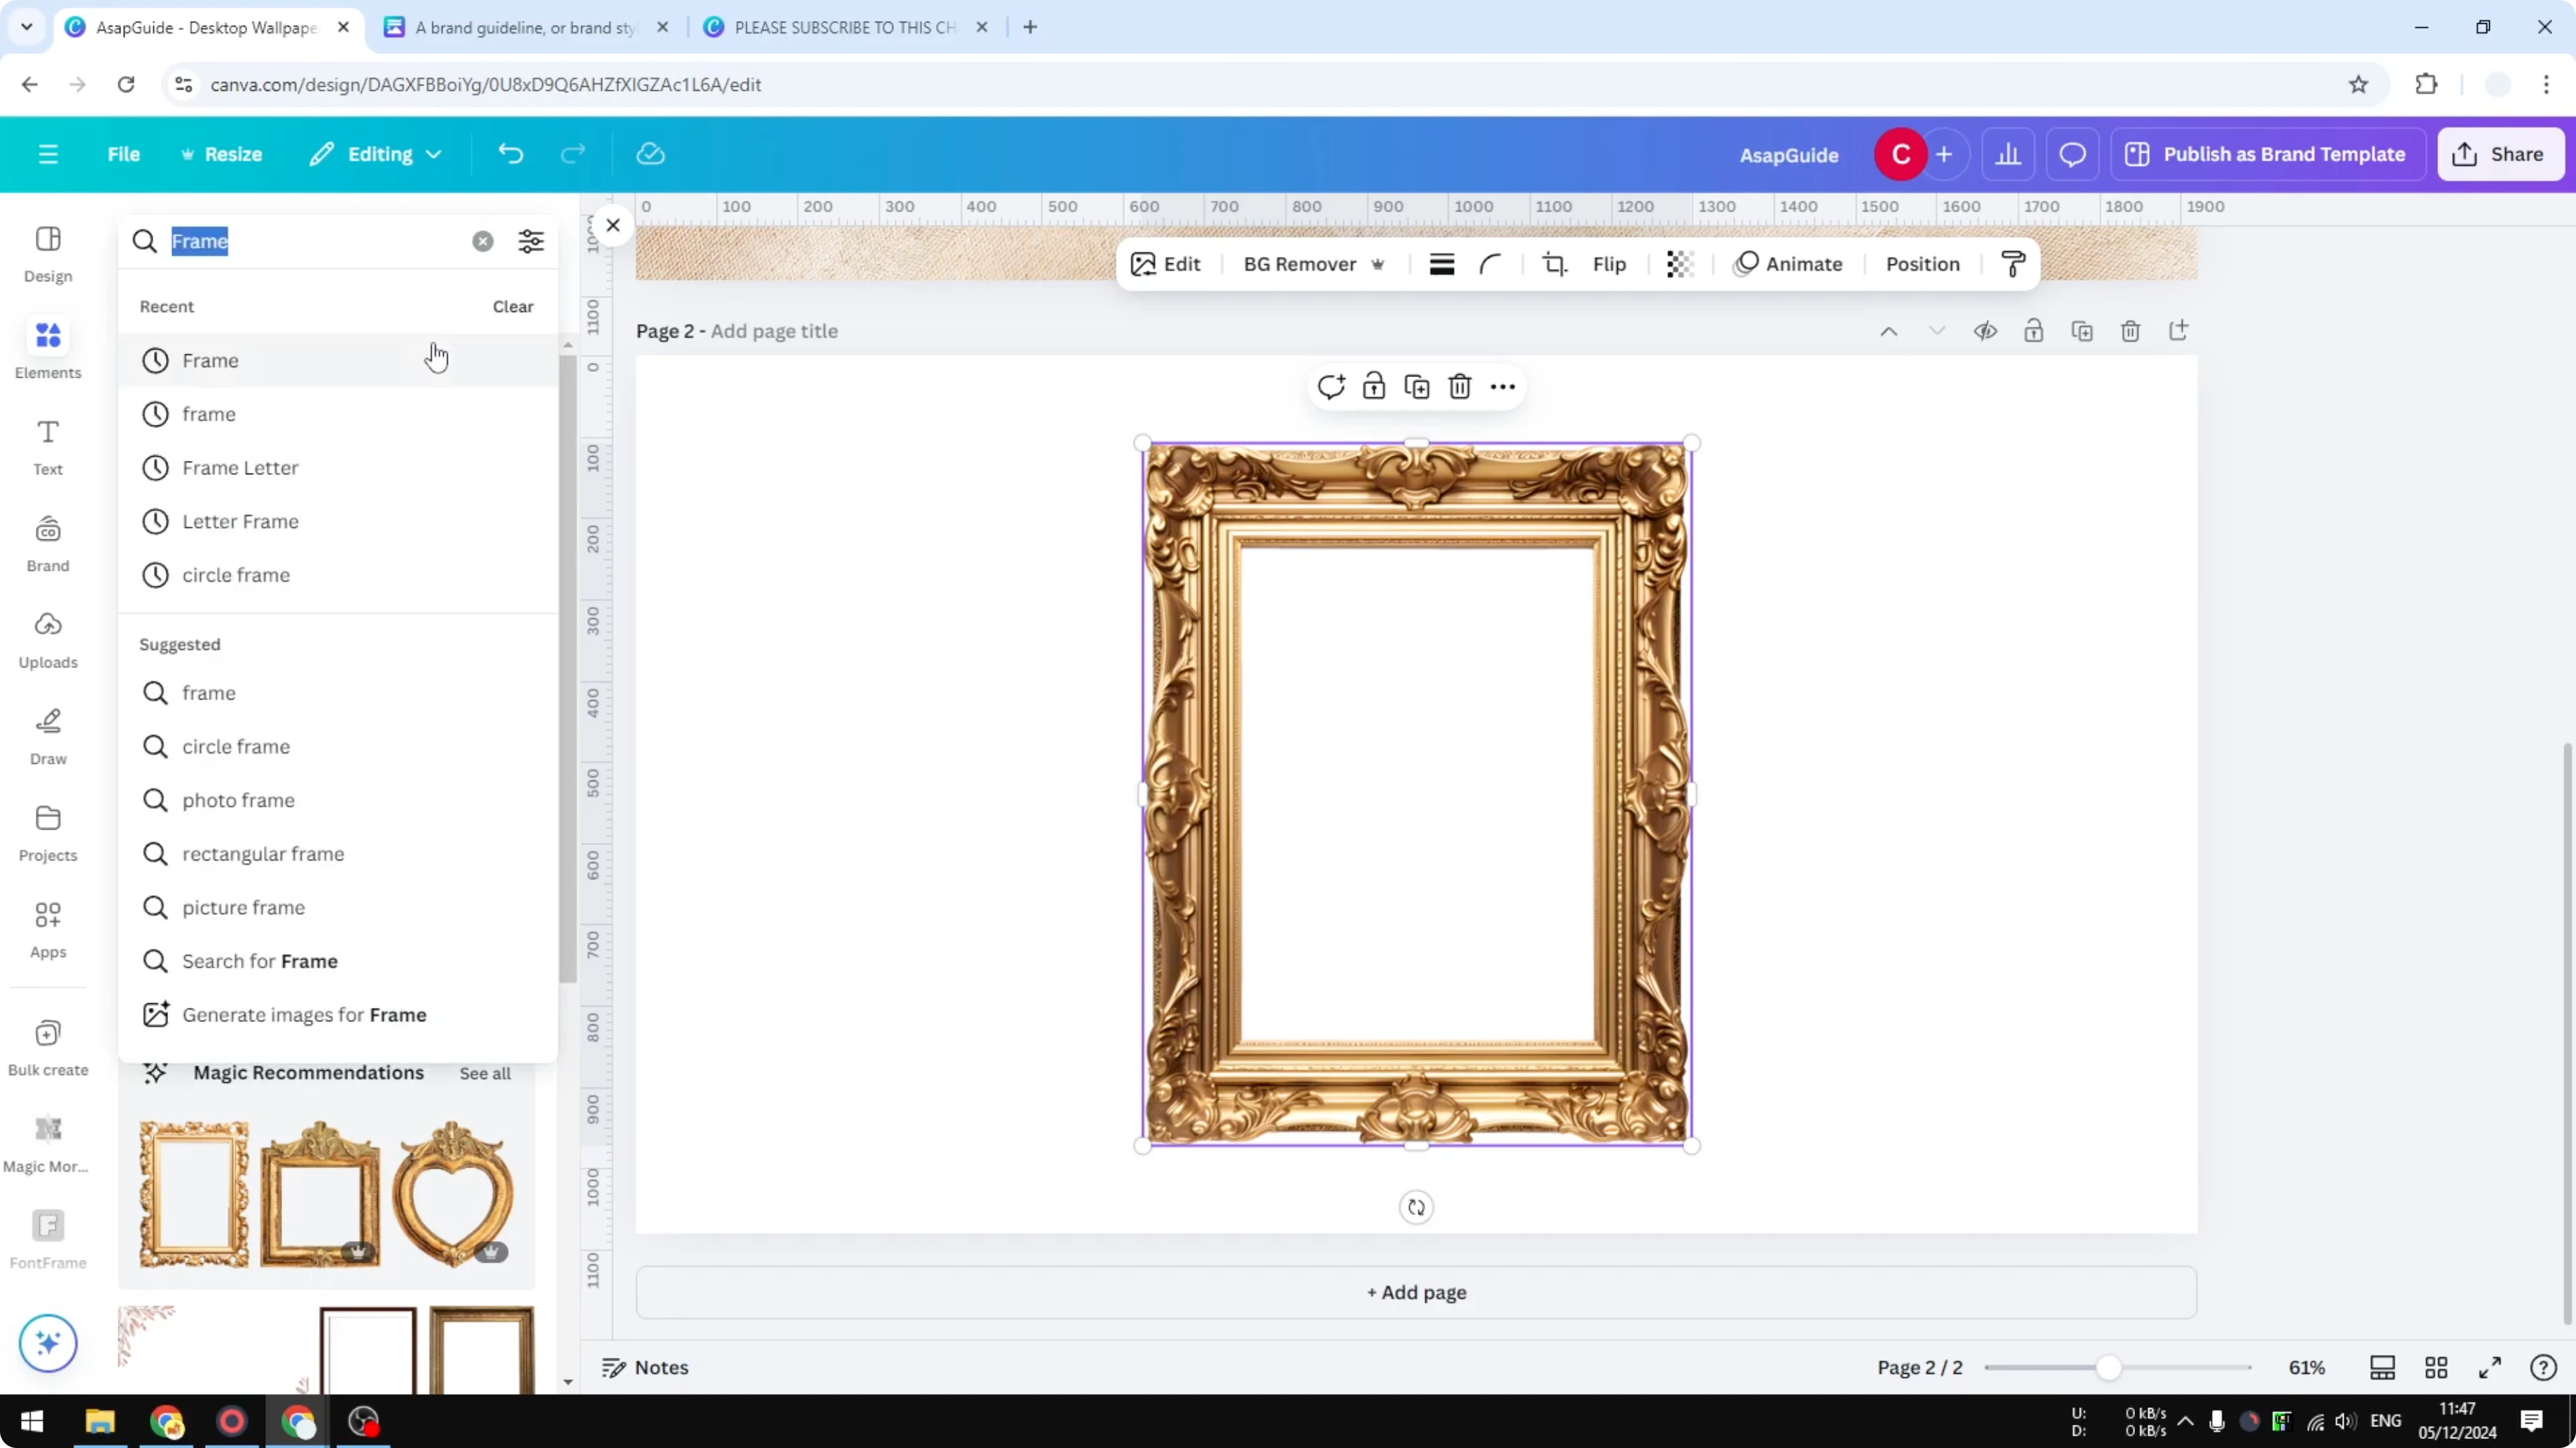Viewport: 2576px width, 1448px height.
Task: Apply corner rounding with the curve icon
Action: 1490,264
